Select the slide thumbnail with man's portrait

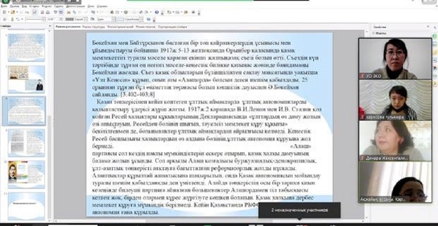(x=26, y=172)
